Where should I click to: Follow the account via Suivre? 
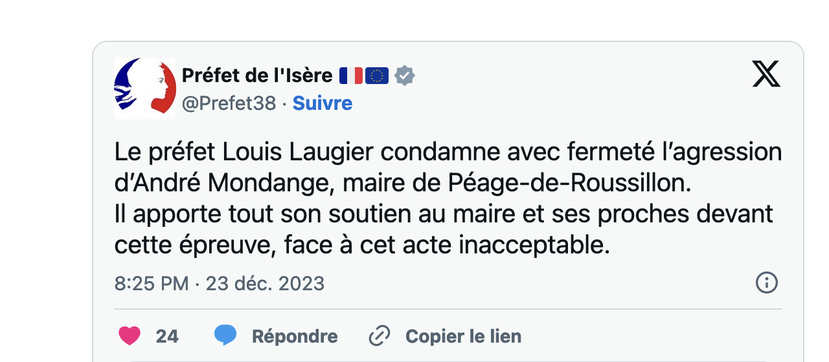[x=323, y=103]
